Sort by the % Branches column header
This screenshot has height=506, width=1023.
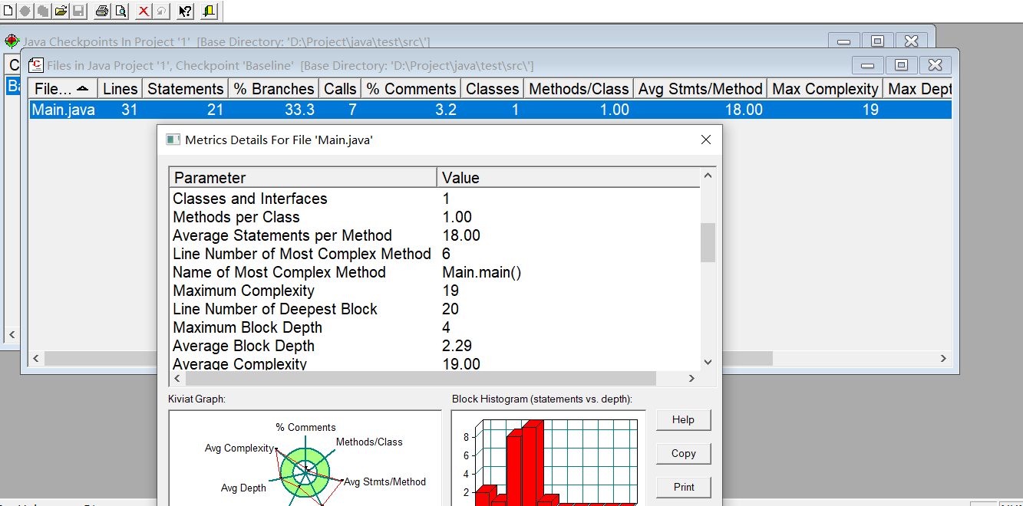click(274, 89)
